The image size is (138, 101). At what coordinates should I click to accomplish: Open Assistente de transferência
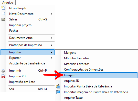click(27, 63)
